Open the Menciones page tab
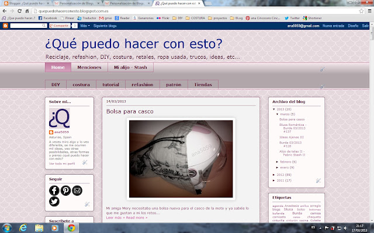 (x=89, y=68)
